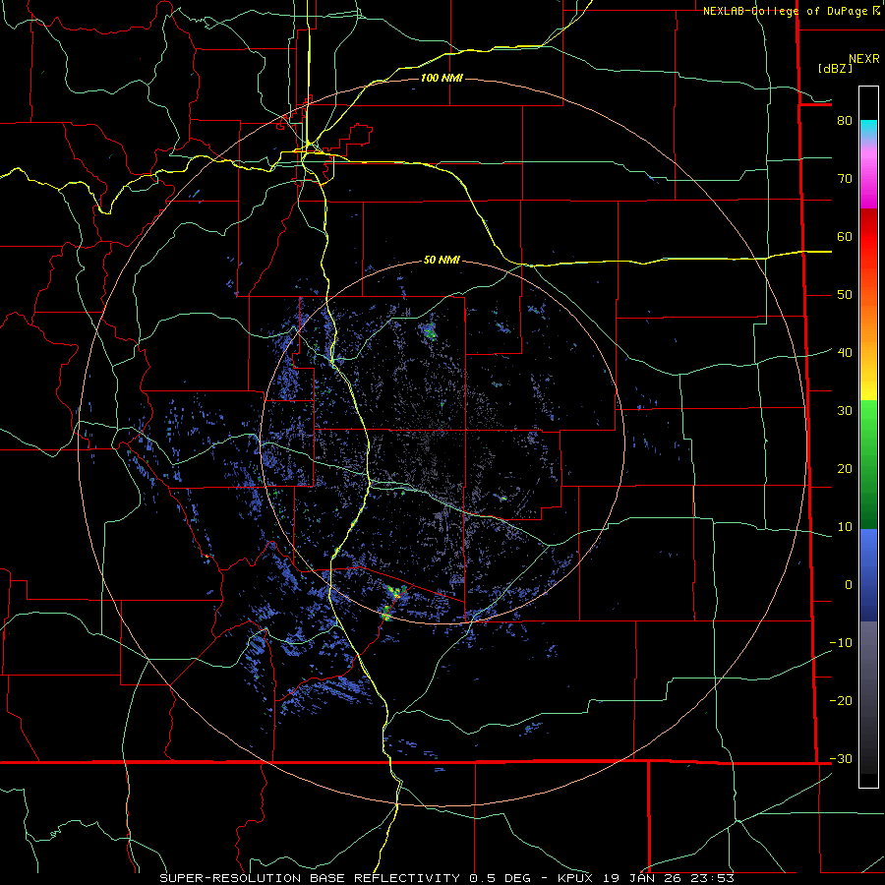Click the green section of the color bar

click(x=868, y=464)
